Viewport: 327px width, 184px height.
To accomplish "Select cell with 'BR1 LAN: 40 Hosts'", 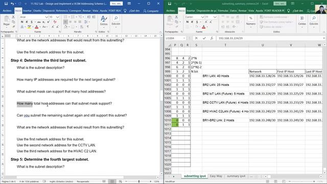I will 225,76.
